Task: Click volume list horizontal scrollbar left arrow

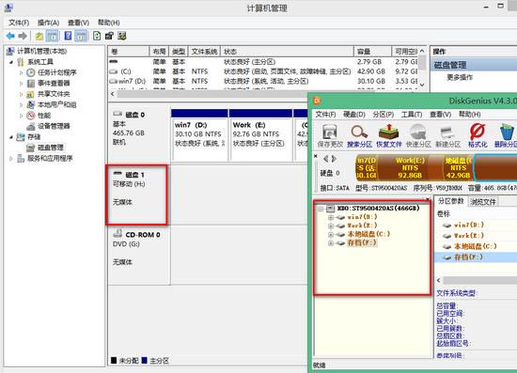Action: point(113,94)
